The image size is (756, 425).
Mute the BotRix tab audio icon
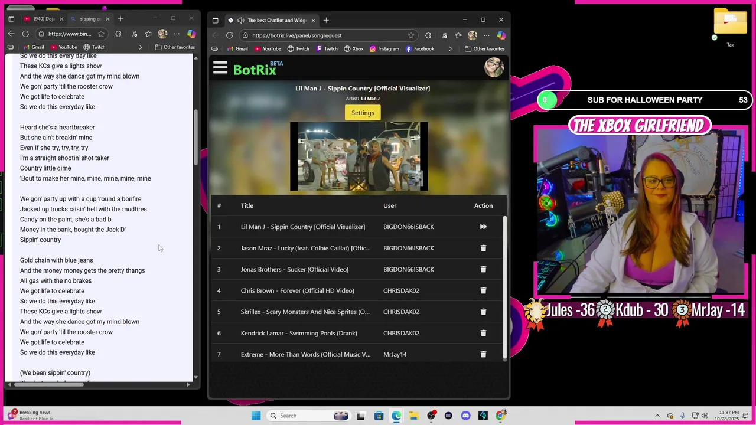[241, 20]
